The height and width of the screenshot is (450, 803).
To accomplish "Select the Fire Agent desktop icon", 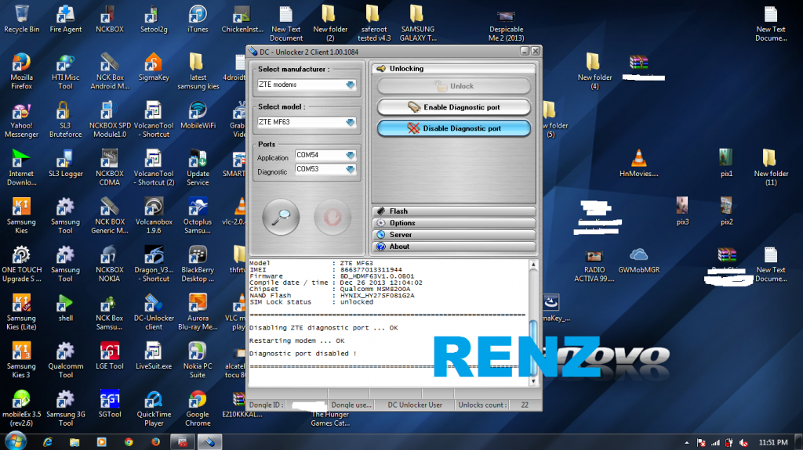I will tap(66, 20).
